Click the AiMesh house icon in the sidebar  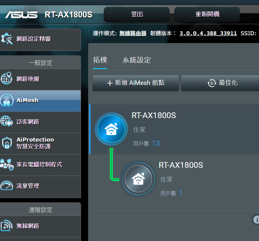[7, 100]
